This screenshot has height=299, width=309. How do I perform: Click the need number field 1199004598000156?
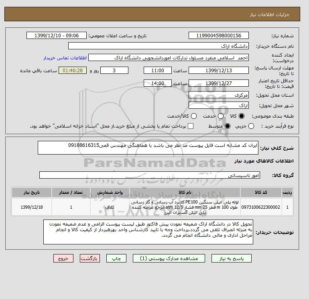coord(219,35)
